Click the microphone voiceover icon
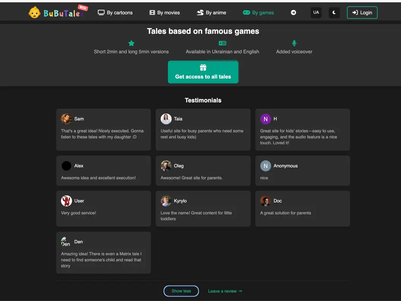Screen dimensions: 401x301 click(294, 43)
